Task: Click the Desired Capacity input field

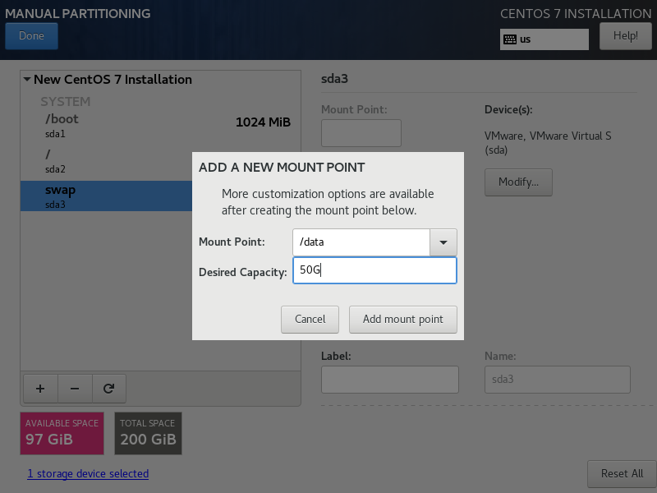Action: tap(374, 270)
